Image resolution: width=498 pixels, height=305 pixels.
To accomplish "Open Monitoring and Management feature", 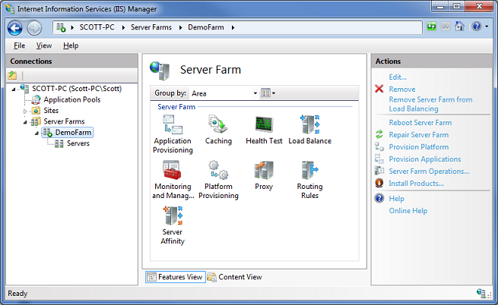I will 173,180.
